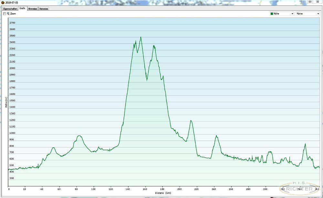
Task: Open the Hinweise tab
Action: [x=32, y=9]
